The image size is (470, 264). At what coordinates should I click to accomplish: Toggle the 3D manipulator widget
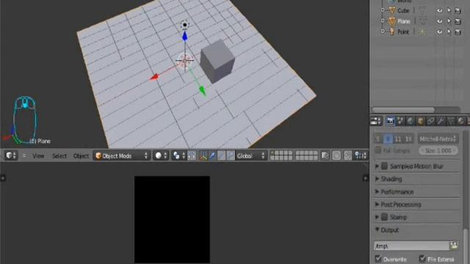[203, 155]
